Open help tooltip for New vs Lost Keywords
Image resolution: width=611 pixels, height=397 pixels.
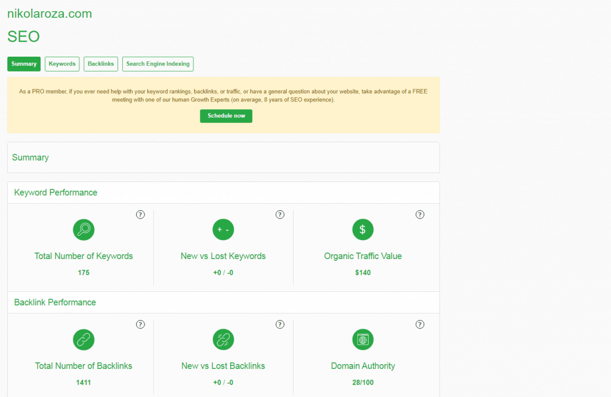280,214
